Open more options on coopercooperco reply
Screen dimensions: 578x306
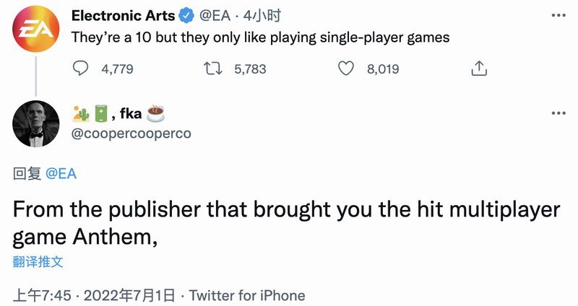point(558,113)
